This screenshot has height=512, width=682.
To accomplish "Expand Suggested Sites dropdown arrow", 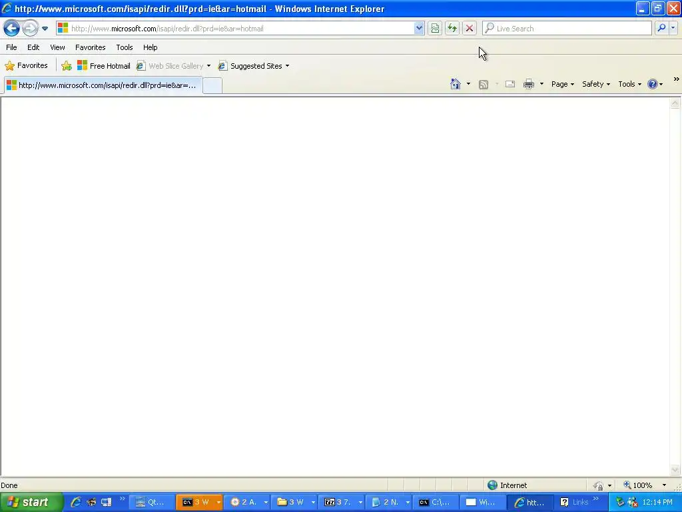I will click(x=288, y=66).
